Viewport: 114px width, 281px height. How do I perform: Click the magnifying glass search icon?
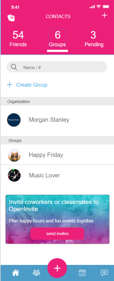coord(14,67)
